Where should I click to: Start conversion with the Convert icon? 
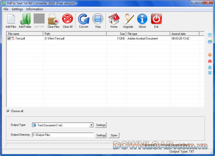[84, 19]
